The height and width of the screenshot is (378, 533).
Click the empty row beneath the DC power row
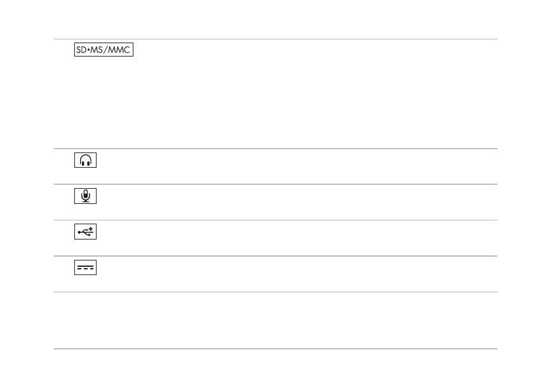click(274, 320)
